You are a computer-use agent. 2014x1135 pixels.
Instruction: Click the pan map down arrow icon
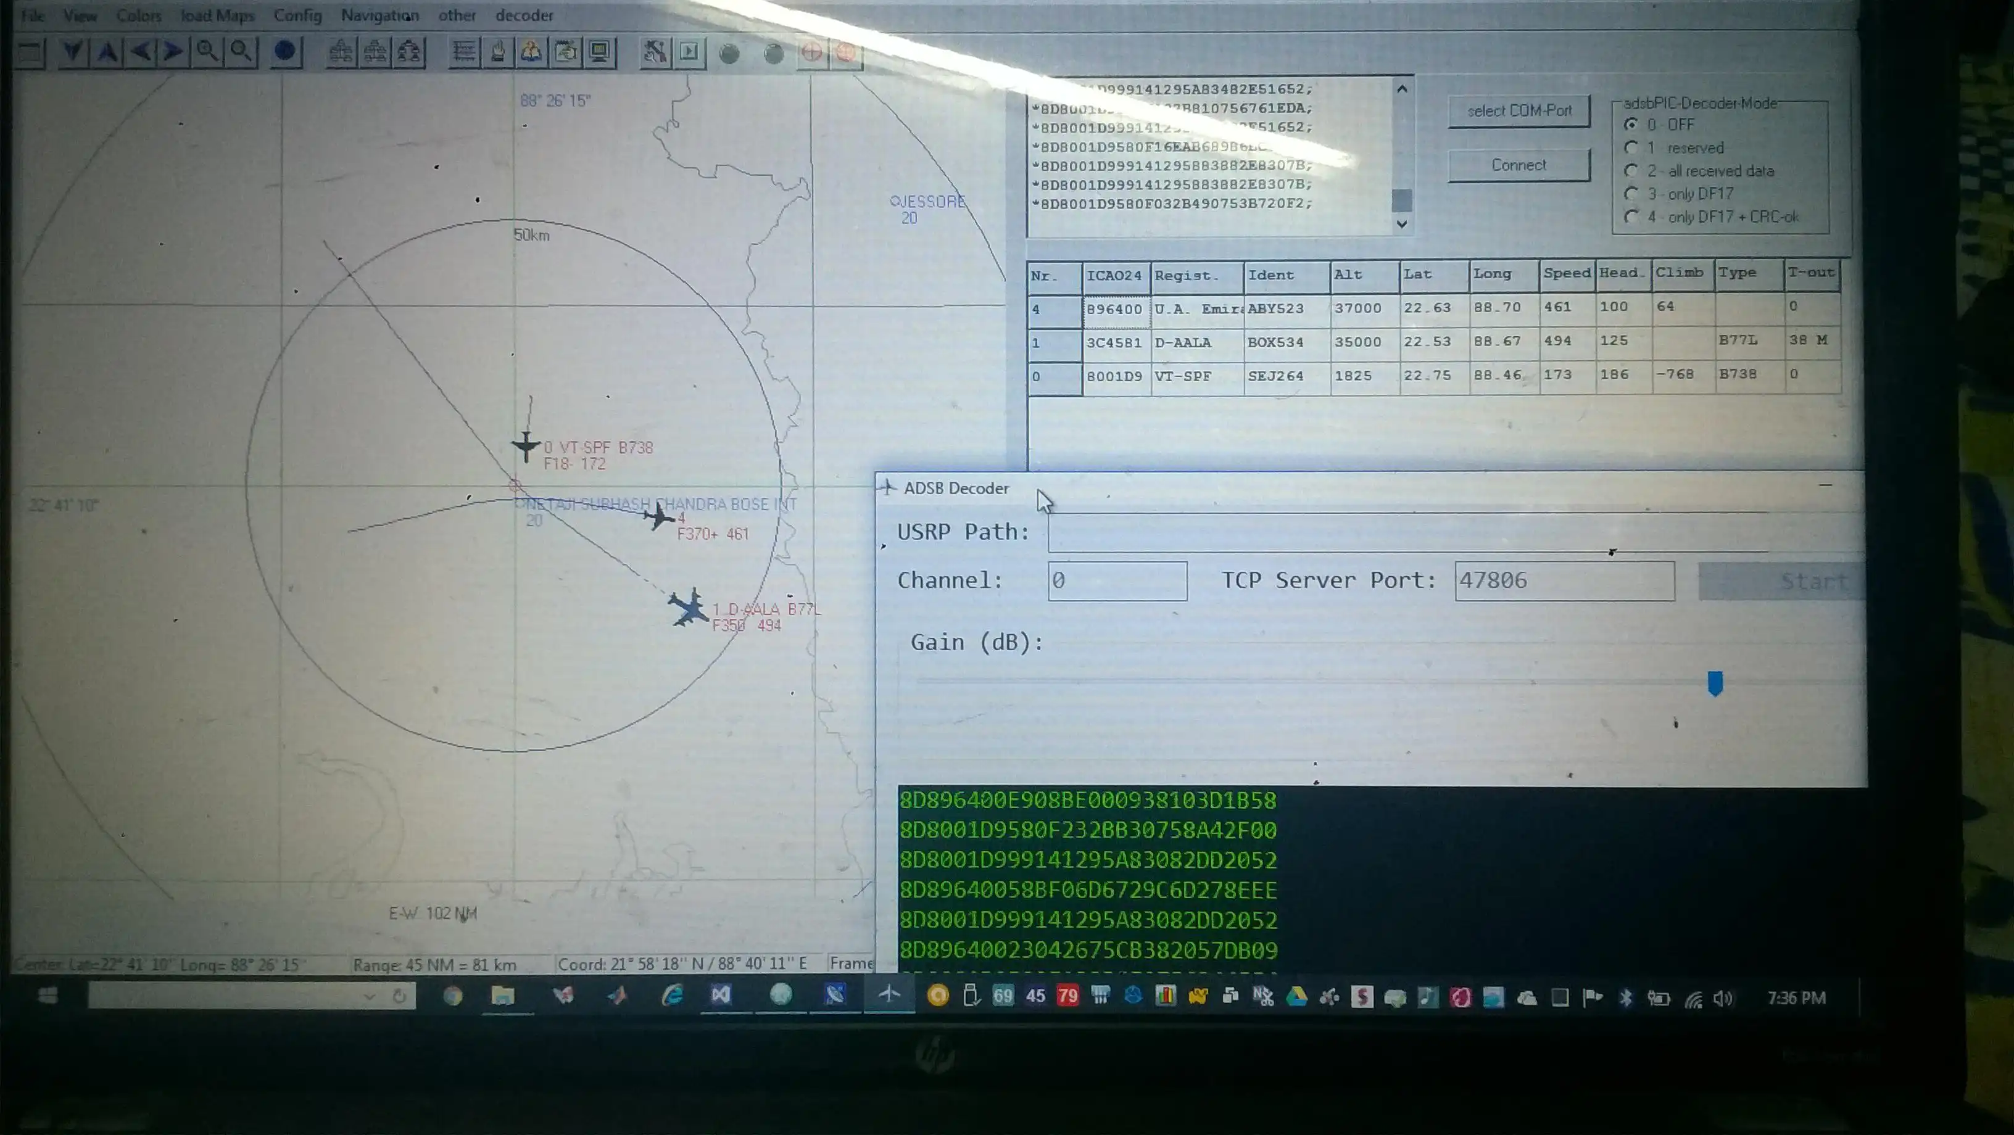72,52
